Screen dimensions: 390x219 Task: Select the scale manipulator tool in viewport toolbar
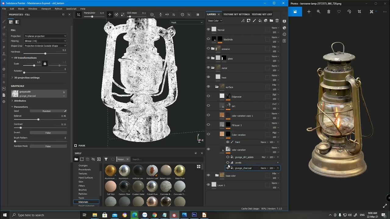tap(123, 14)
